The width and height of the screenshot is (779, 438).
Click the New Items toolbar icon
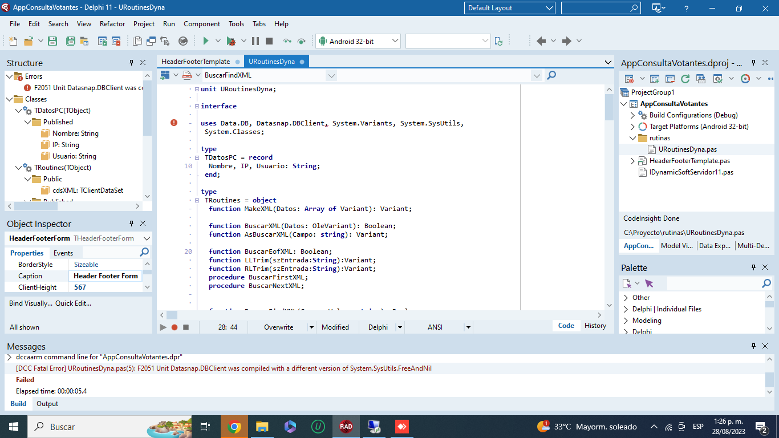click(x=13, y=41)
